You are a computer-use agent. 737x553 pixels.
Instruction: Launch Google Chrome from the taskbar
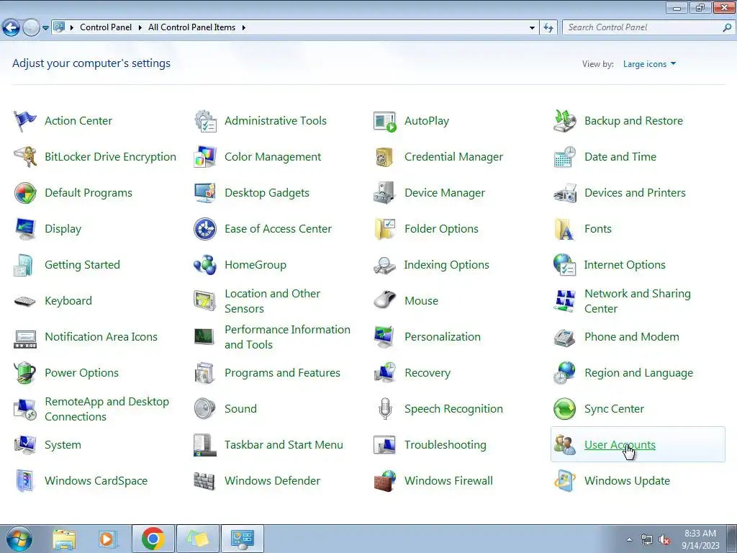pyautogui.click(x=153, y=539)
